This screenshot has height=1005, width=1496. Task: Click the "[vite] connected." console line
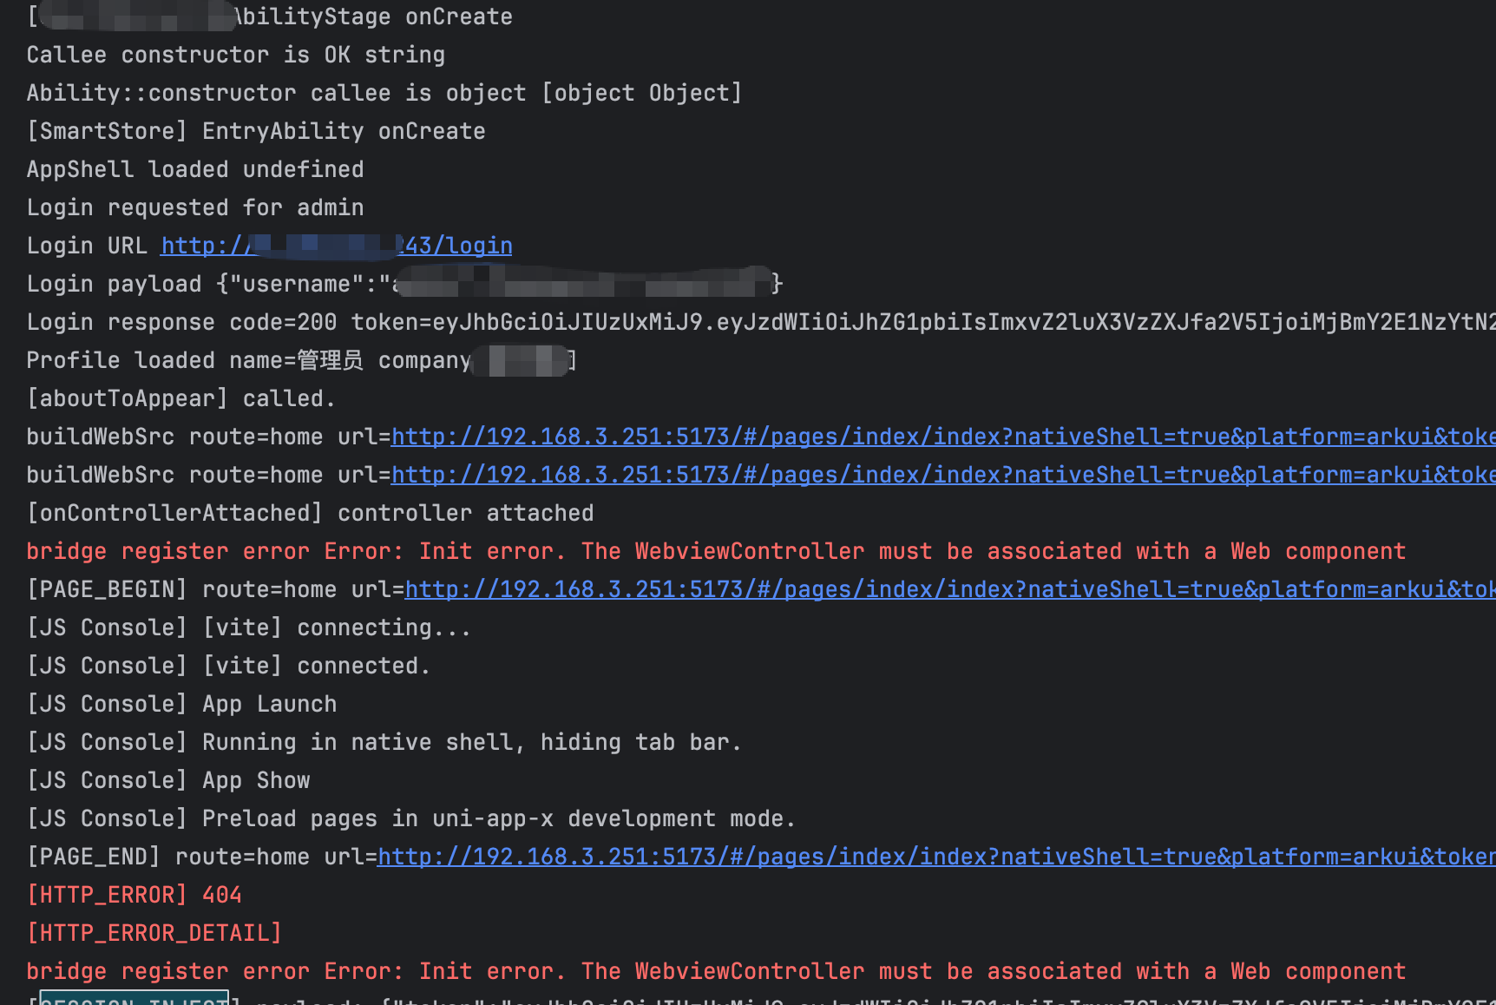click(228, 666)
